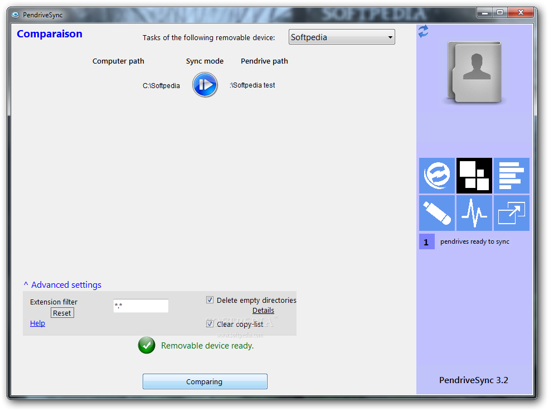Minimize the PendriveSync window
549x411 pixels.
click(485, 12)
